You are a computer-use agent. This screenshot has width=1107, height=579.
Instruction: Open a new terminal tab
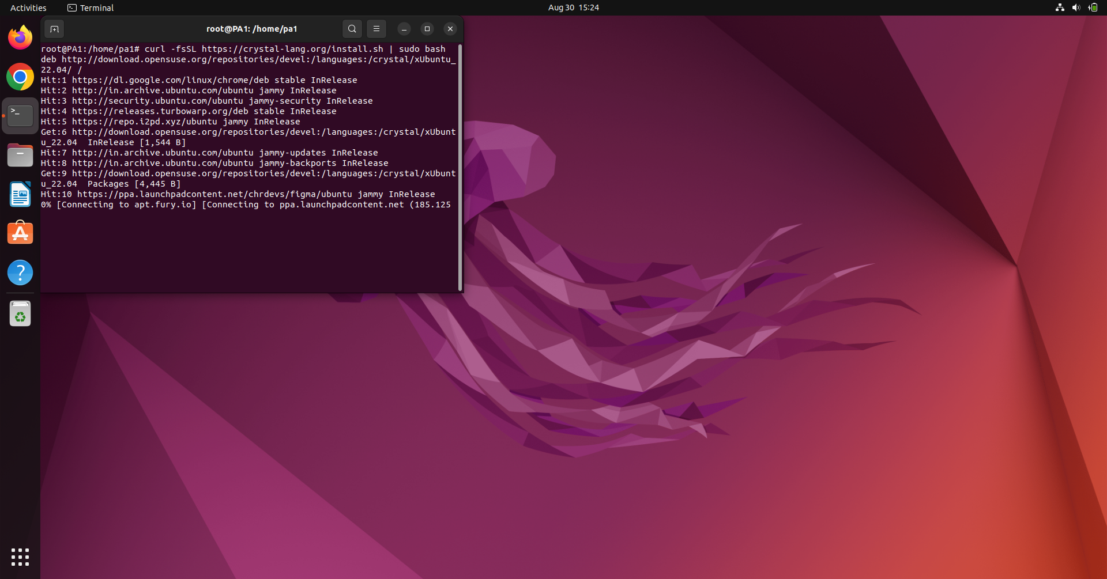pyautogui.click(x=54, y=29)
